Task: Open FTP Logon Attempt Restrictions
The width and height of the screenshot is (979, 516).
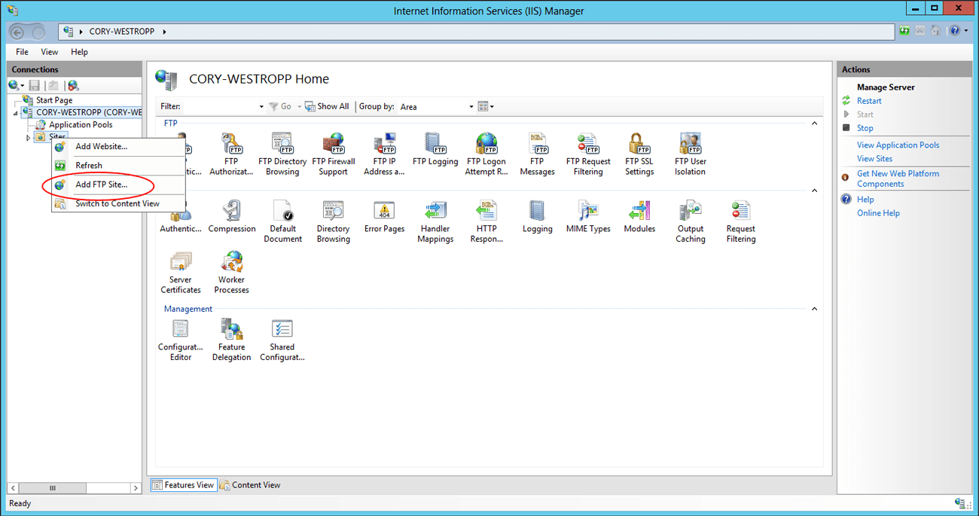Action: (486, 154)
